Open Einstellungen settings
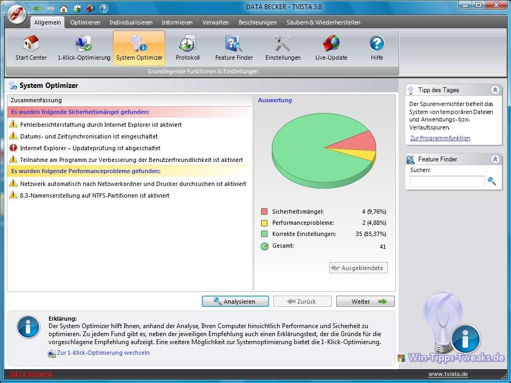 coord(283,48)
